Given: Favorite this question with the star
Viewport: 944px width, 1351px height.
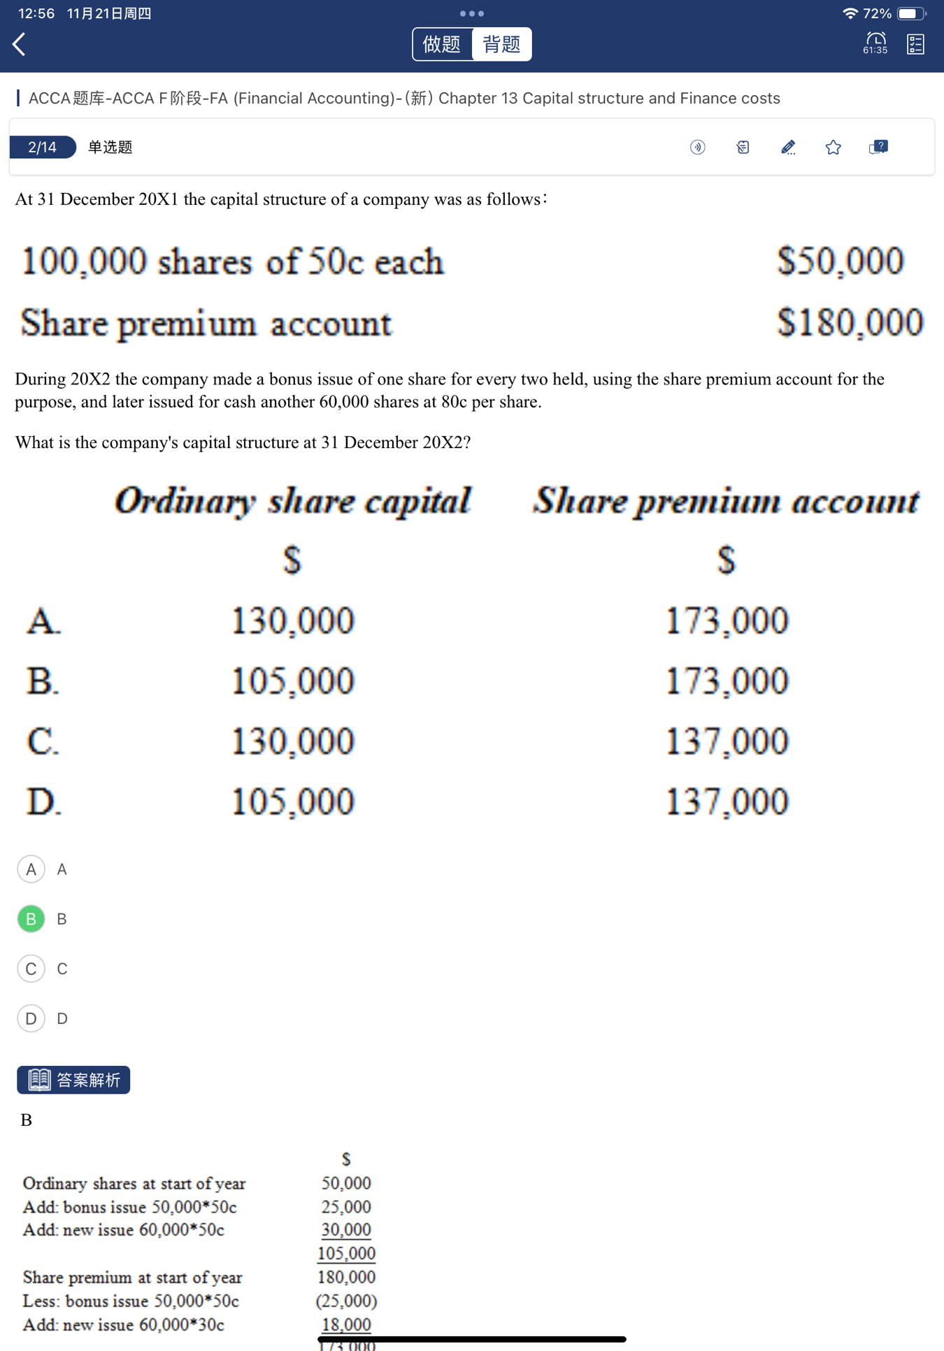Looking at the screenshot, I should point(833,147).
